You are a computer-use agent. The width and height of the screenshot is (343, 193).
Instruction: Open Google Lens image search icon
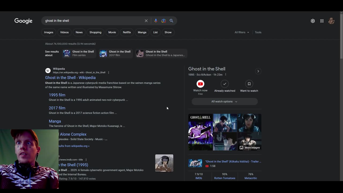[x=164, y=21]
